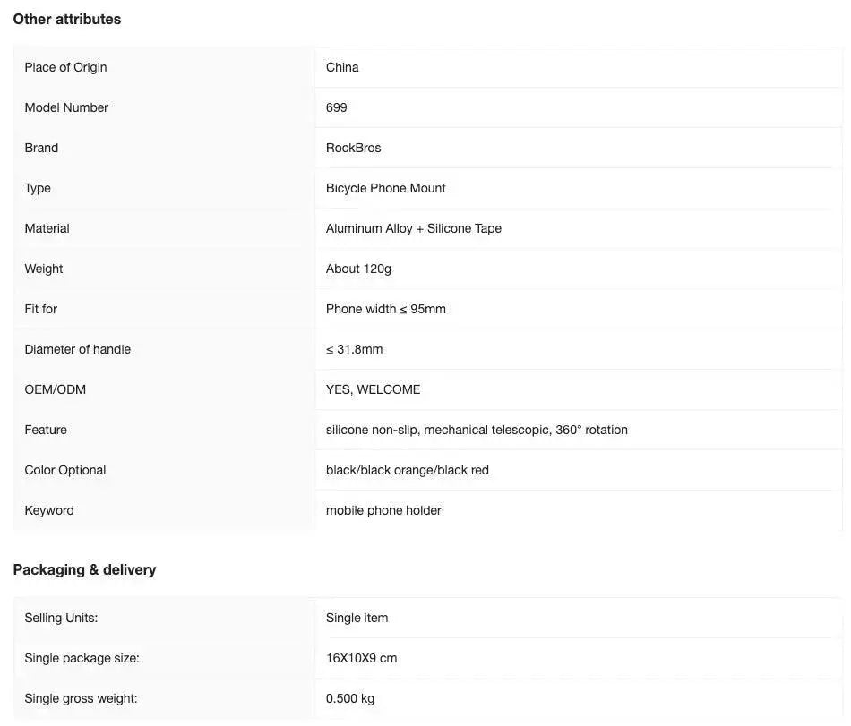The width and height of the screenshot is (851, 726).
Task: Click the "≤ 31.8mm" diameter value
Action: pyautogui.click(x=355, y=349)
